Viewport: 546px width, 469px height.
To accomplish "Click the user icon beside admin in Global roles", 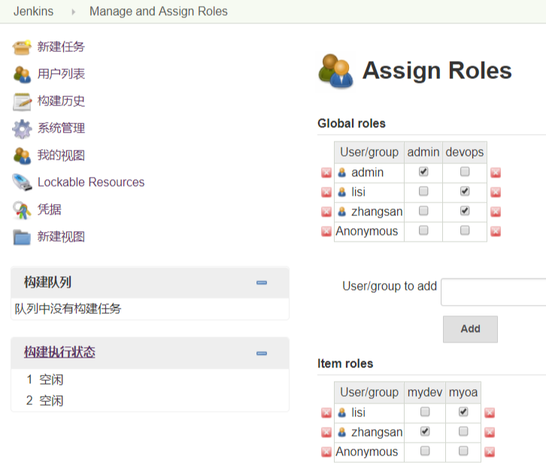I will [x=342, y=172].
